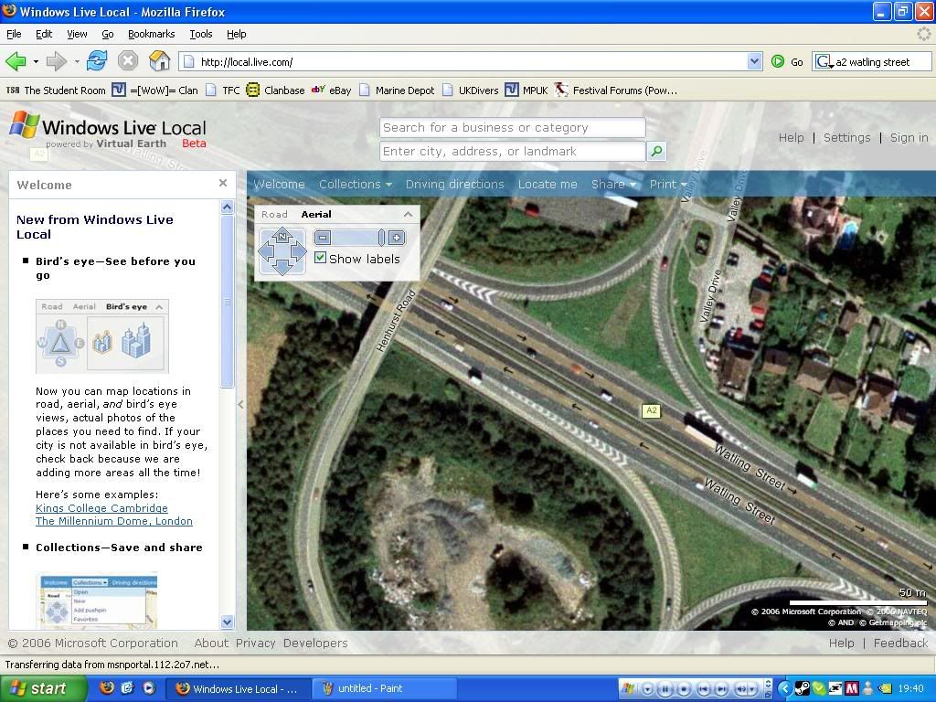Launch Firefox from the quick launch bar
Viewport: 936px width, 702px height.
tap(106, 688)
